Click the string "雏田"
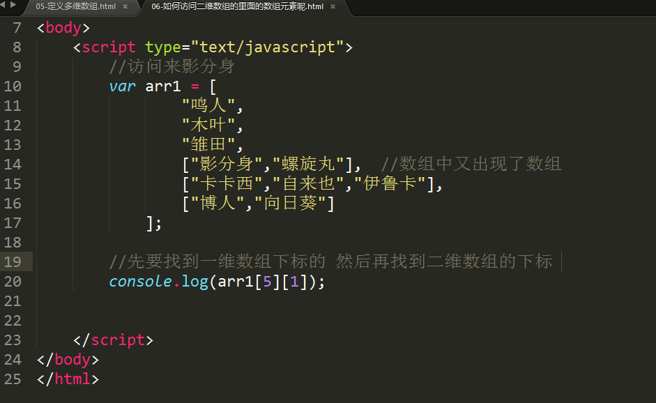Image resolution: width=656 pixels, height=403 pixels. [x=208, y=144]
